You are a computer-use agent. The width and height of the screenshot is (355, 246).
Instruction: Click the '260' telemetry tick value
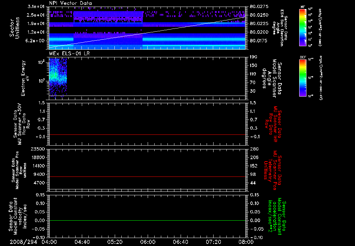(x=253, y=149)
